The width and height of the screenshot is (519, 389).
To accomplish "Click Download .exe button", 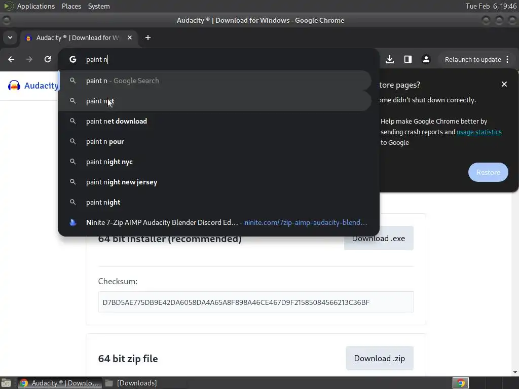I will pyautogui.click(x=379, y=239).
